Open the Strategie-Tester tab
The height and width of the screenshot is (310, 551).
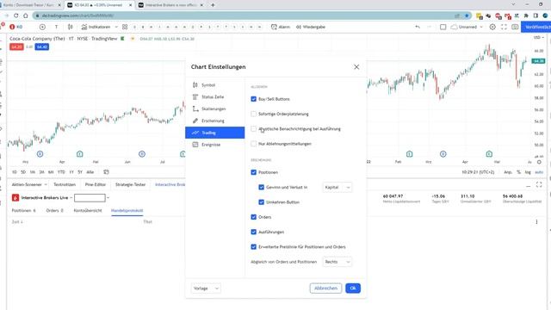[130, 184]
